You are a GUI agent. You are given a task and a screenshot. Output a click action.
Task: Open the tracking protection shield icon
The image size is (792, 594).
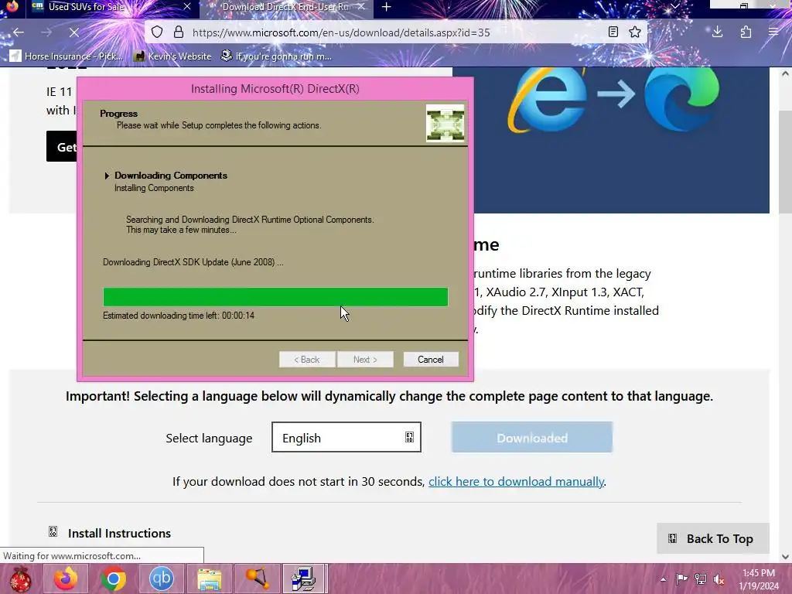click(x=157, y=32)
